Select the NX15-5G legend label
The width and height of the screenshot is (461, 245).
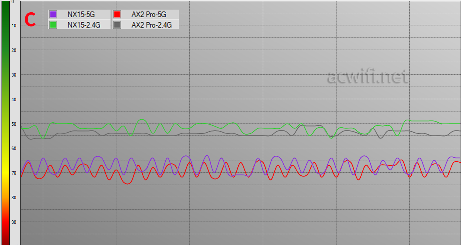[x=81, y=14]
